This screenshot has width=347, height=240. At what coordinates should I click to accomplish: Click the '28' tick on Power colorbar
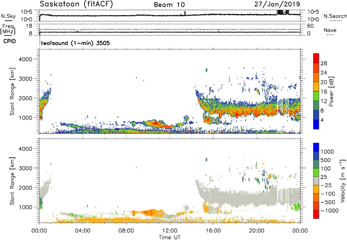tap(324, 63)
